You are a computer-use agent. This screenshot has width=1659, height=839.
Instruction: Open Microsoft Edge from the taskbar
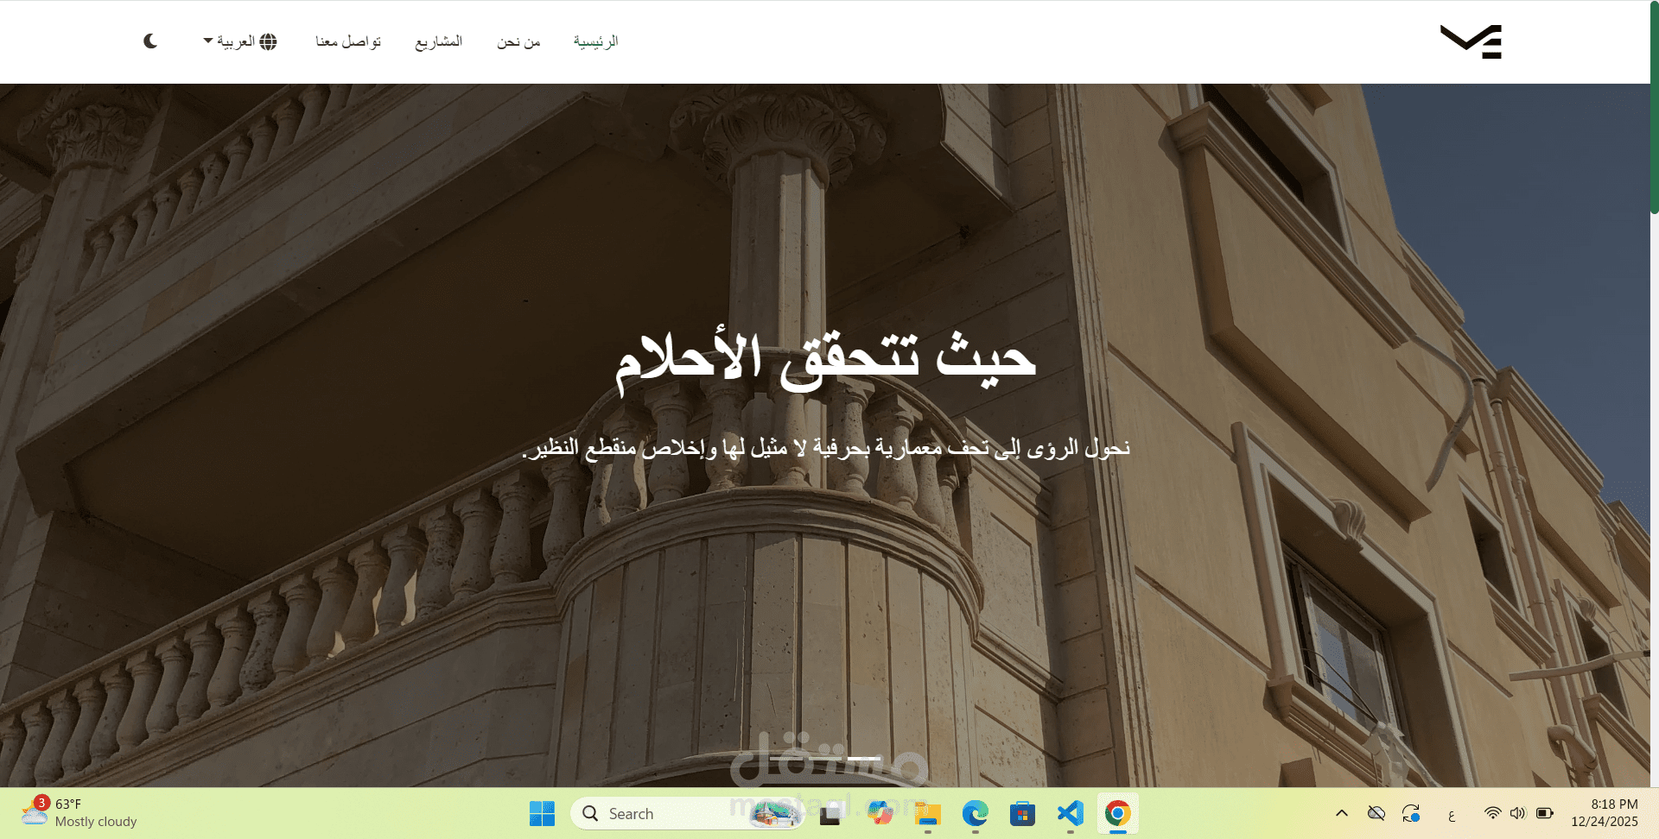tap(975, 812)
